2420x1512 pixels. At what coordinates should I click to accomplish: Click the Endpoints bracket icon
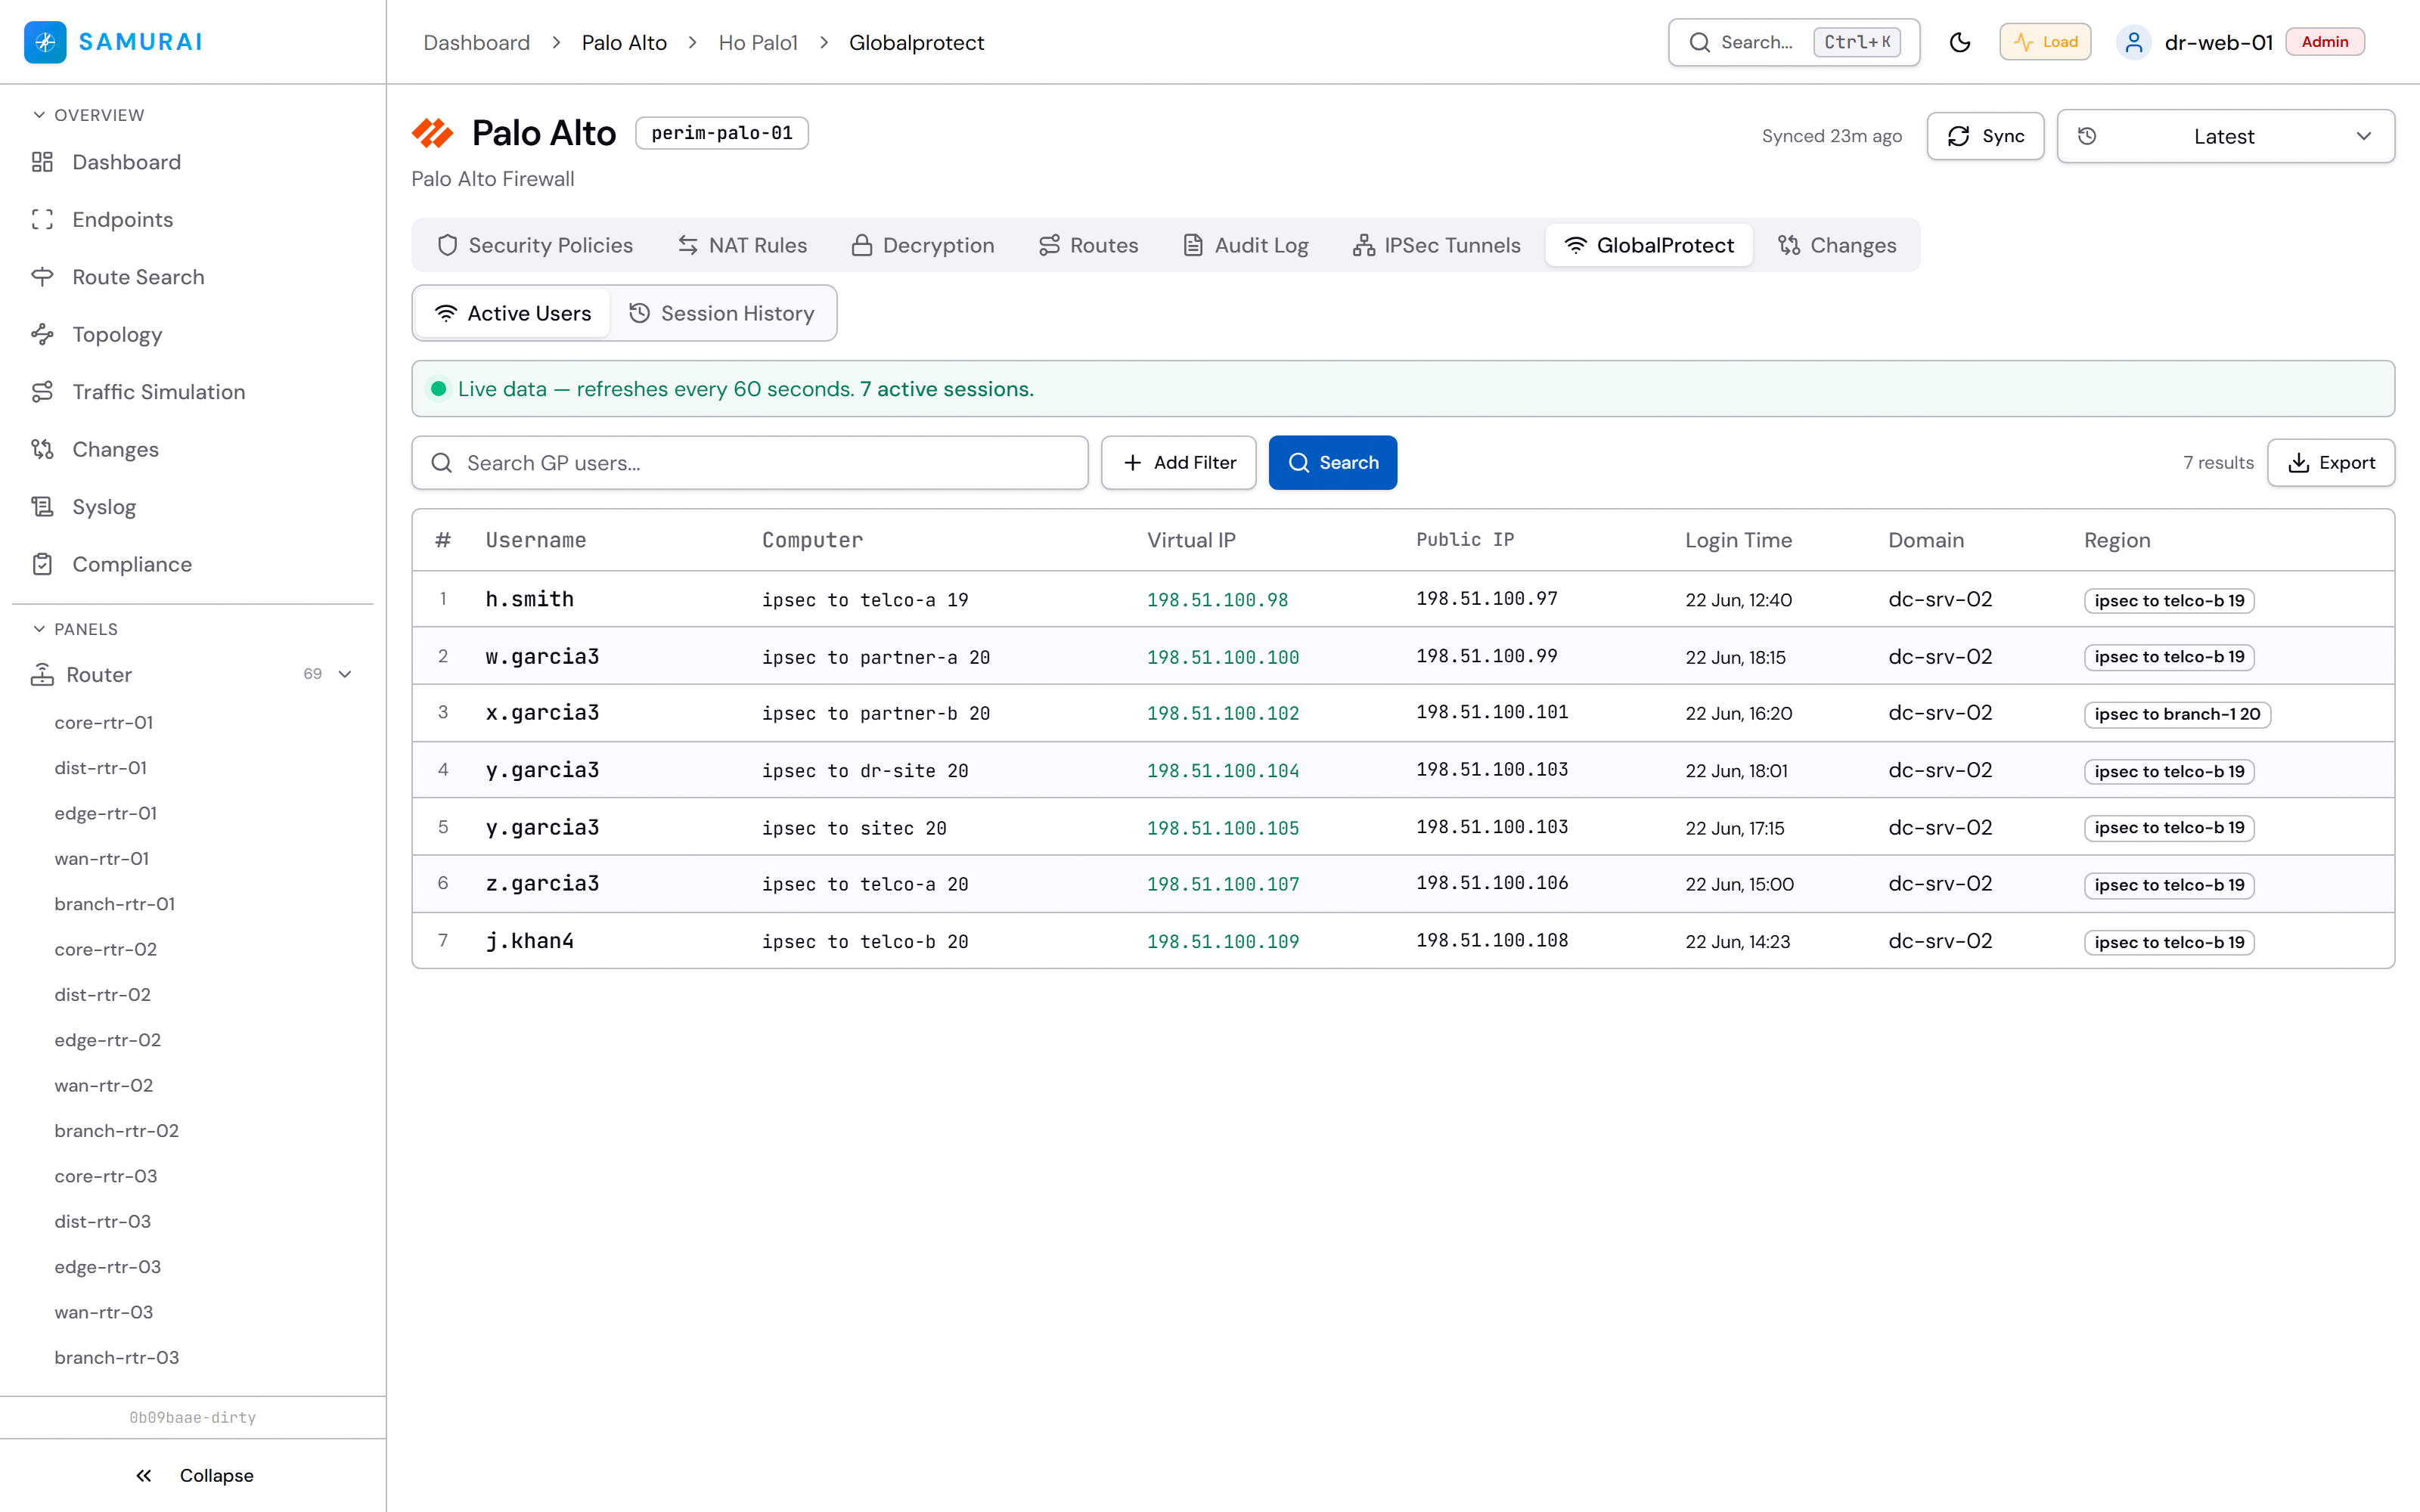42,220
